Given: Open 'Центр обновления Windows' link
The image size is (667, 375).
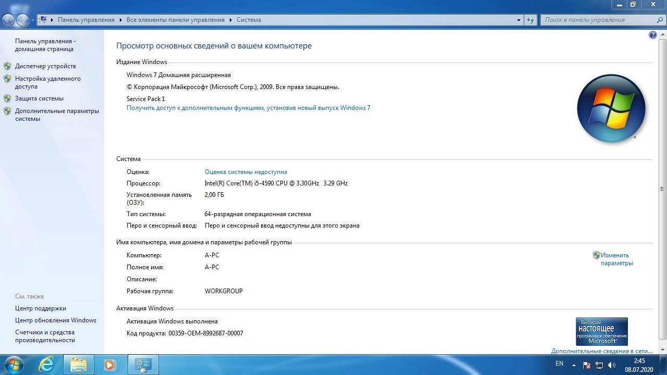Looking at the screenshot, I should [56, 320].
